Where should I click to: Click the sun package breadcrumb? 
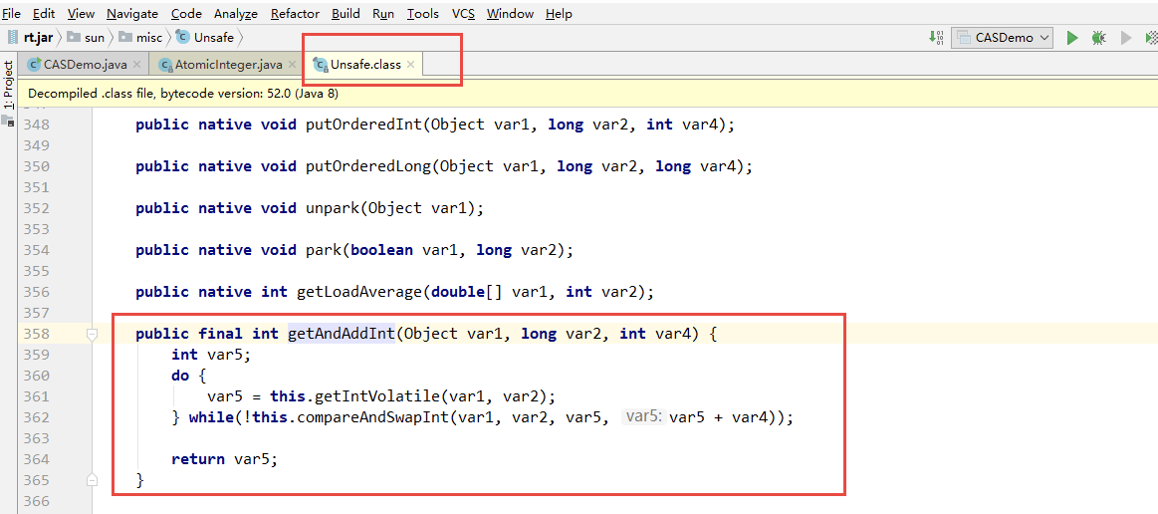[x=87, y=37]
